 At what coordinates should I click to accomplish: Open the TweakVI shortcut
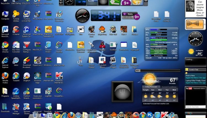(x=16, y=77)
